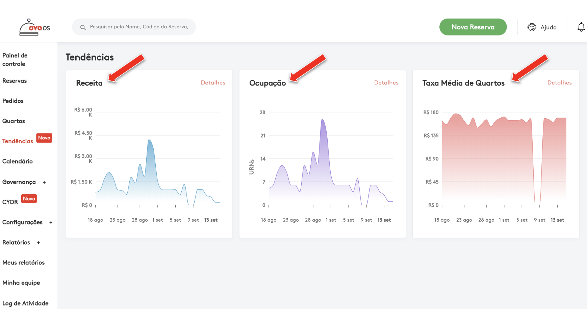Click 13 set label under Receita chart
The image size is (587, 317).
[211, 220]
